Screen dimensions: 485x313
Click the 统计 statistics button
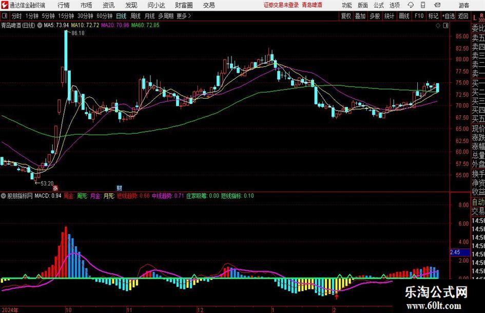(x=389, y=16)
